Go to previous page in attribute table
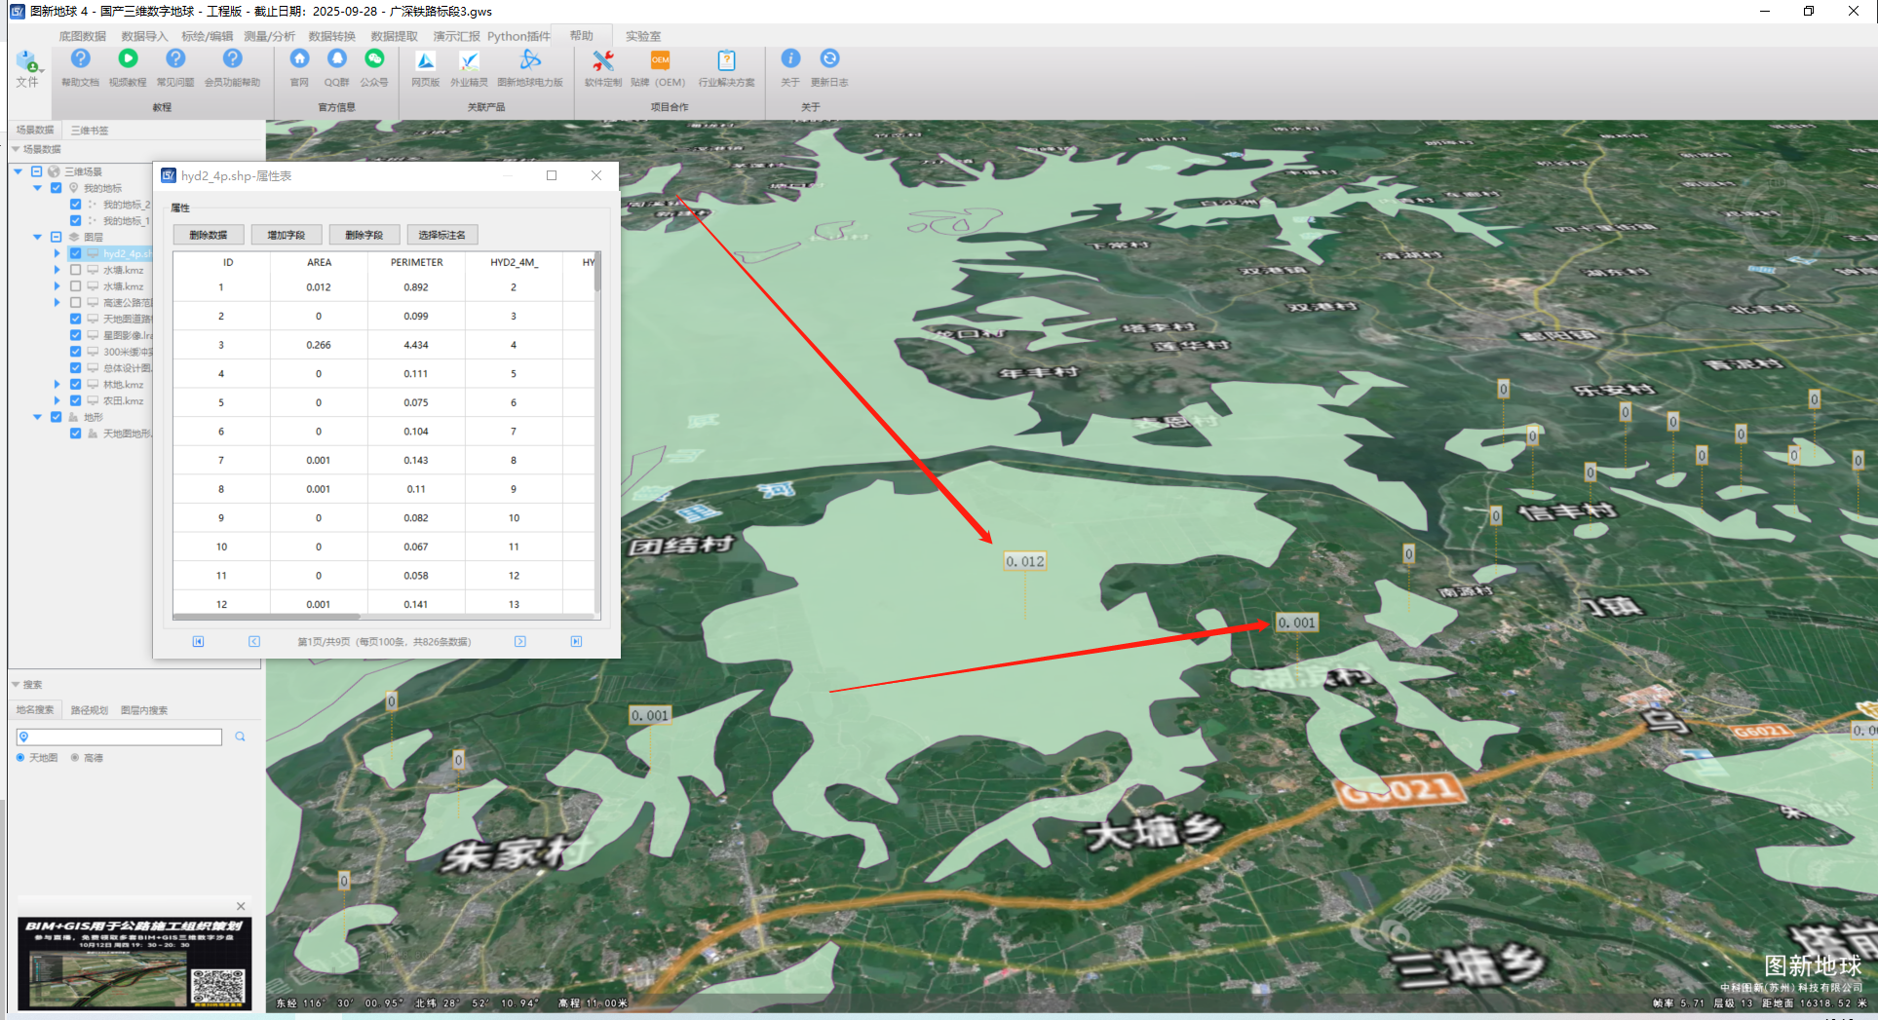 click(x=254, y=641)
